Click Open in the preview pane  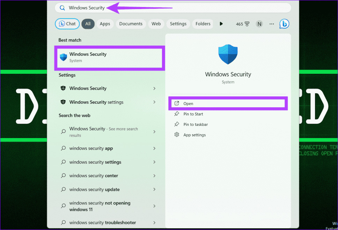point(228,103)
